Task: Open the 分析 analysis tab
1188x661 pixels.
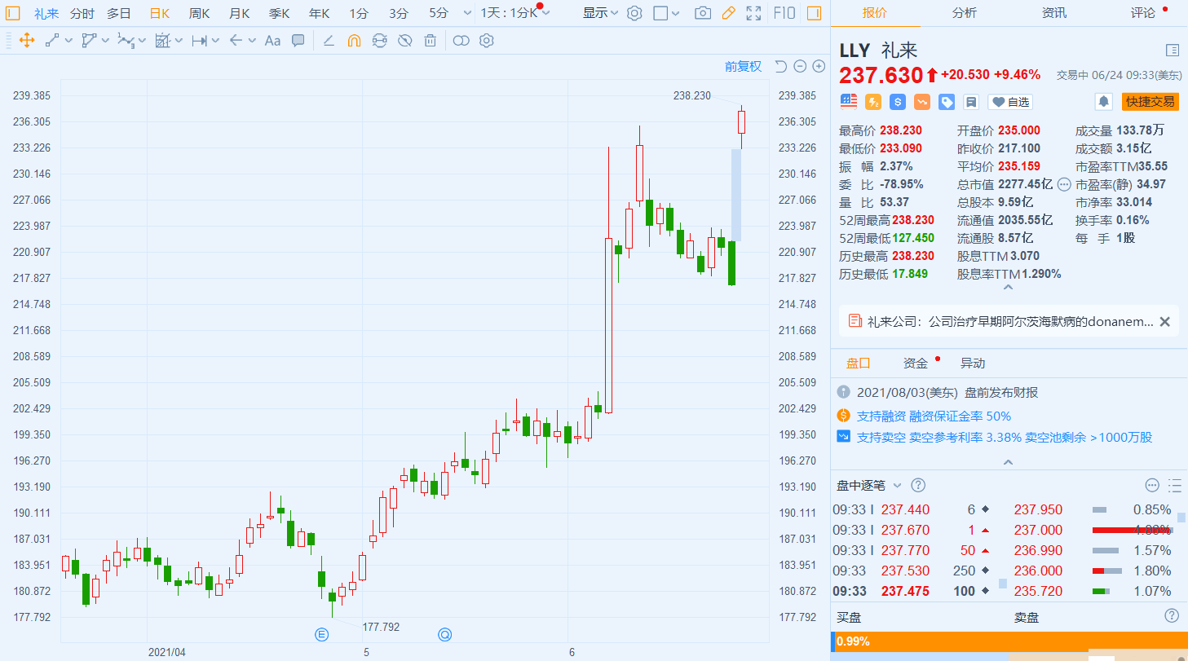Action: coord(964,13)
